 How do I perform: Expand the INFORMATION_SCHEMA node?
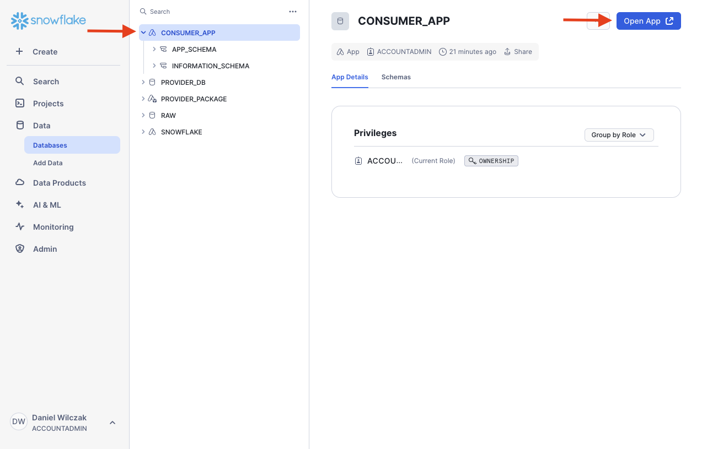coord(154,66)
